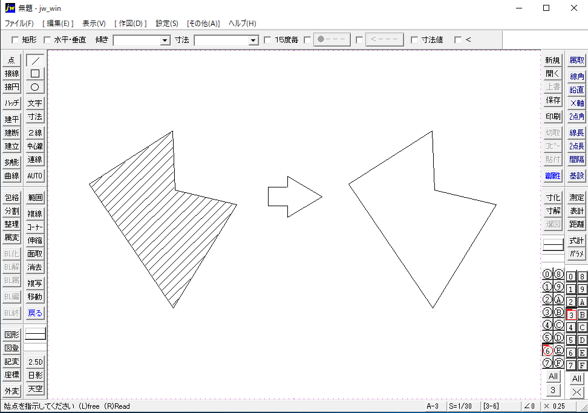
Task: Activate the ハッチ hatch tool
Action: coord(11,103)
